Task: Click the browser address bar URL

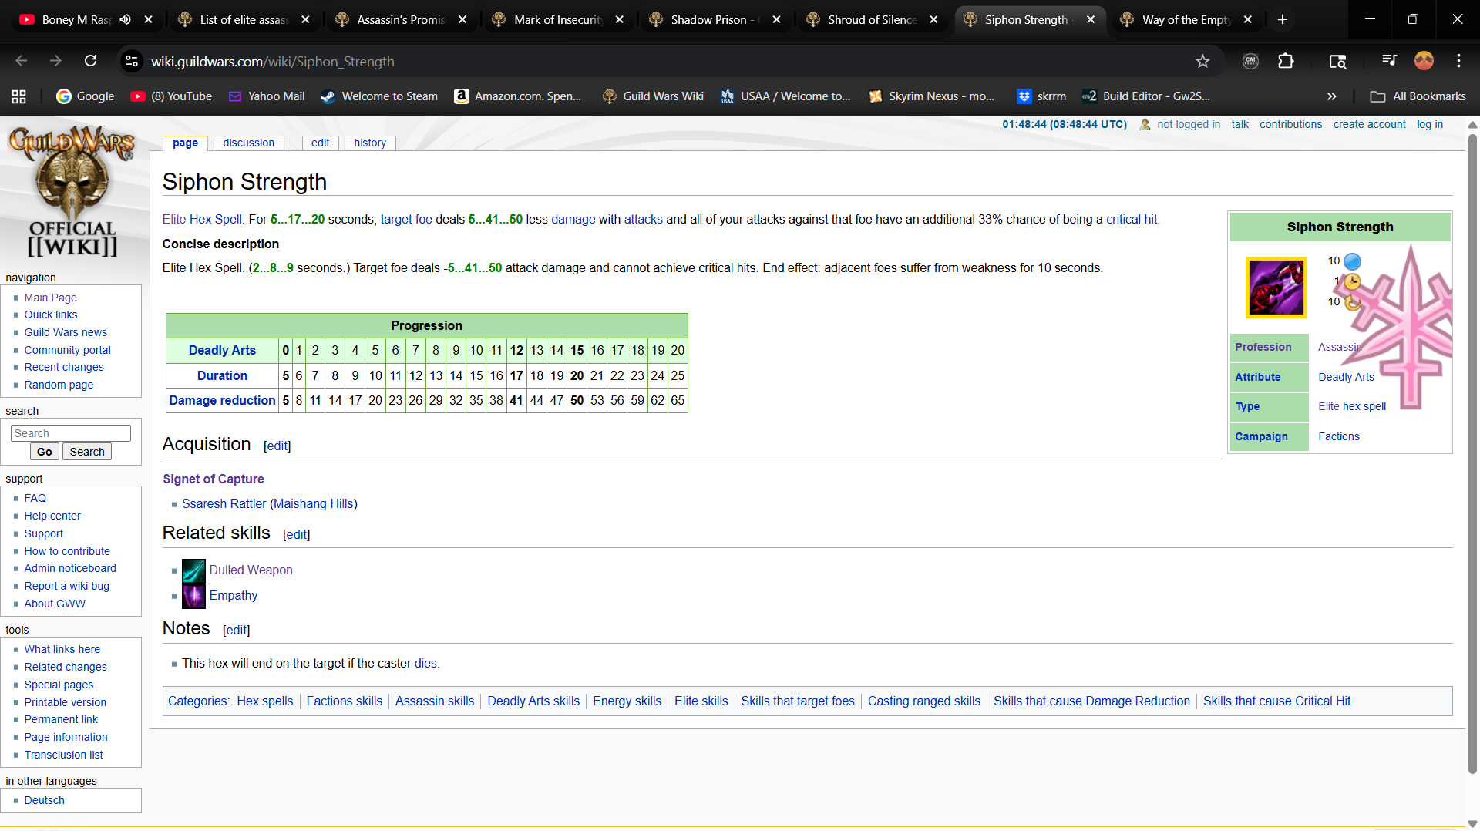Action: tap(272, 62)
